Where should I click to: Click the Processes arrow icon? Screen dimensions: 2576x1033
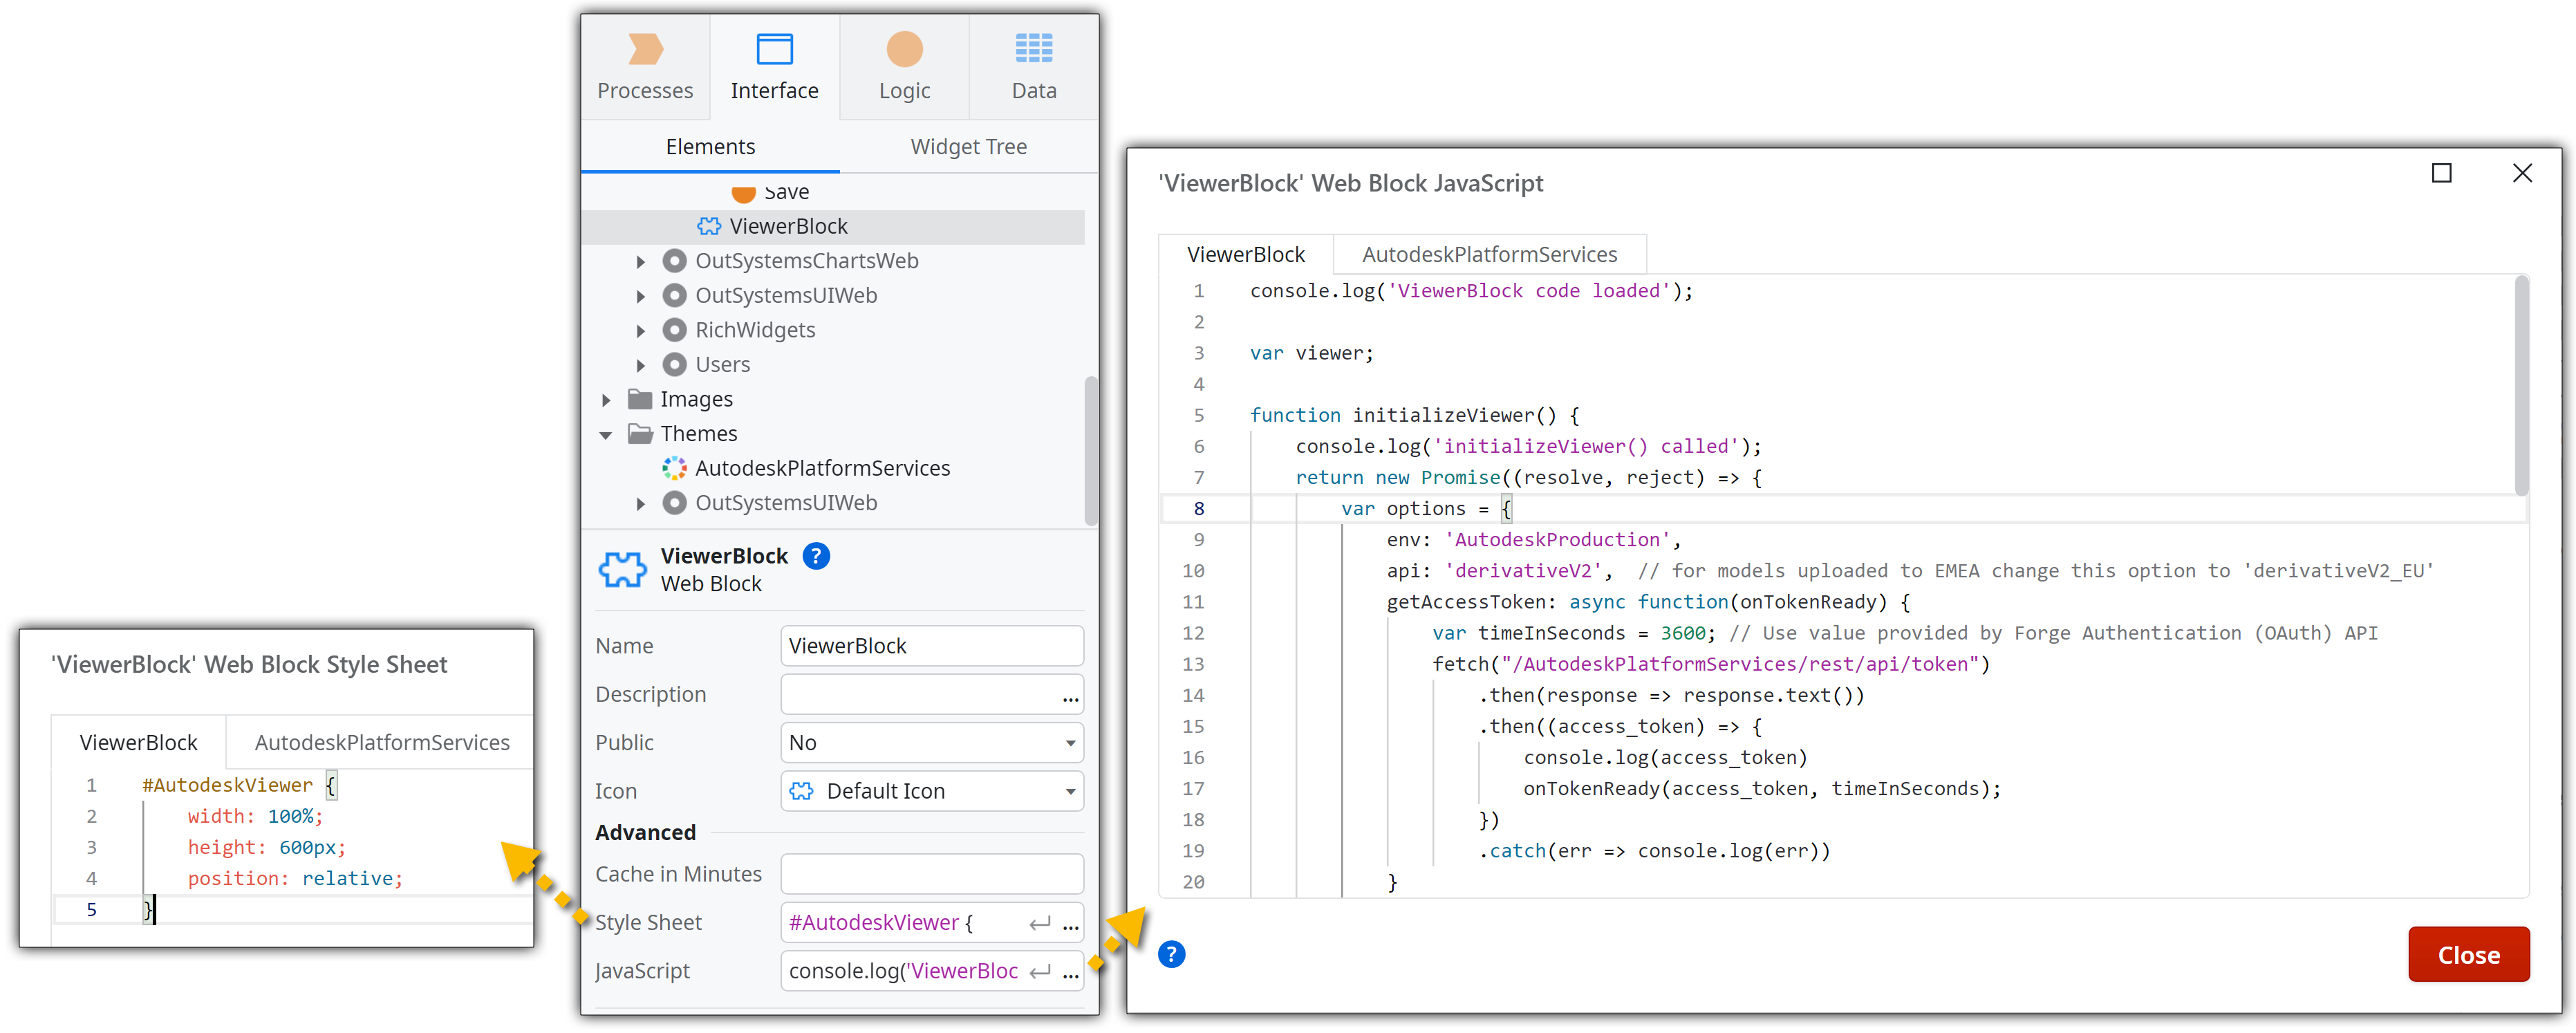(645, 48)
